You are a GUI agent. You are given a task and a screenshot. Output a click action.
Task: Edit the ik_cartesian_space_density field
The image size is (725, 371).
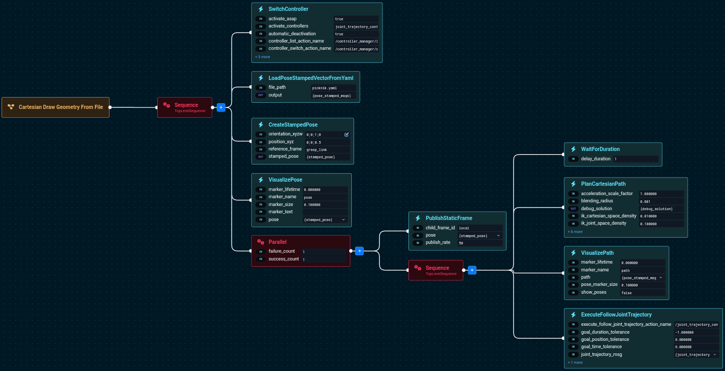661,216
